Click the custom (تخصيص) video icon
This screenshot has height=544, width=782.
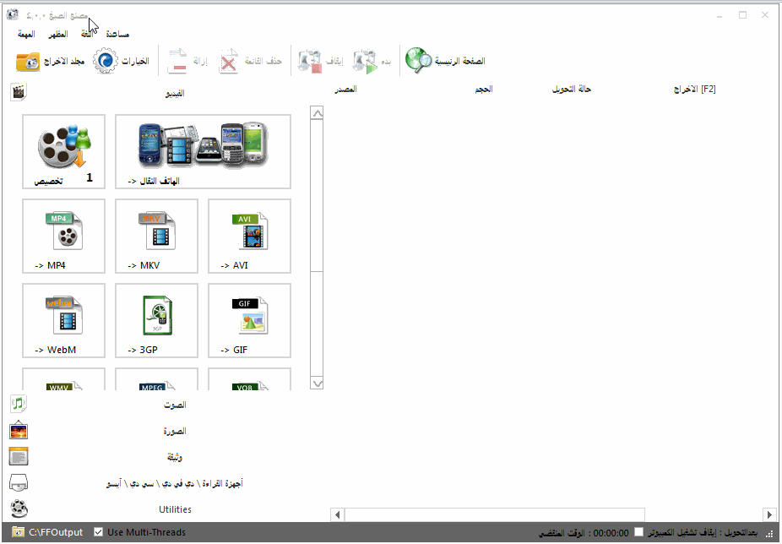pos(64,151)
